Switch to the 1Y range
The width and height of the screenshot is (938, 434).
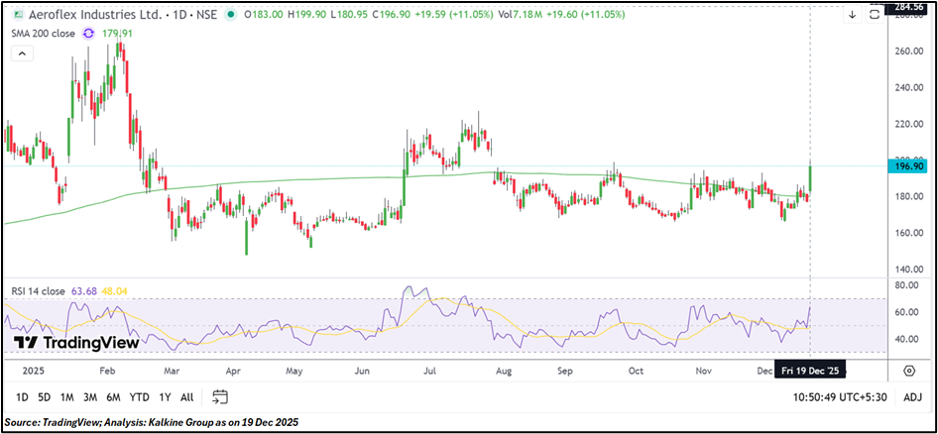164,397
